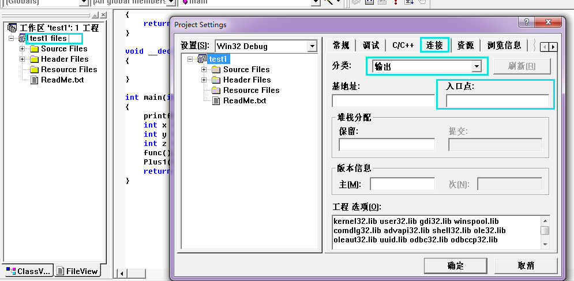Close the workspace pane with its X button
This screenshot has width=574, height=281.
coord(104,14)
